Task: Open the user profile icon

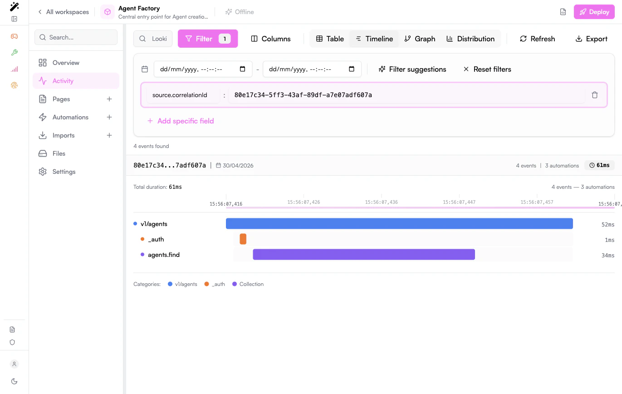Action: coord(14,364)
